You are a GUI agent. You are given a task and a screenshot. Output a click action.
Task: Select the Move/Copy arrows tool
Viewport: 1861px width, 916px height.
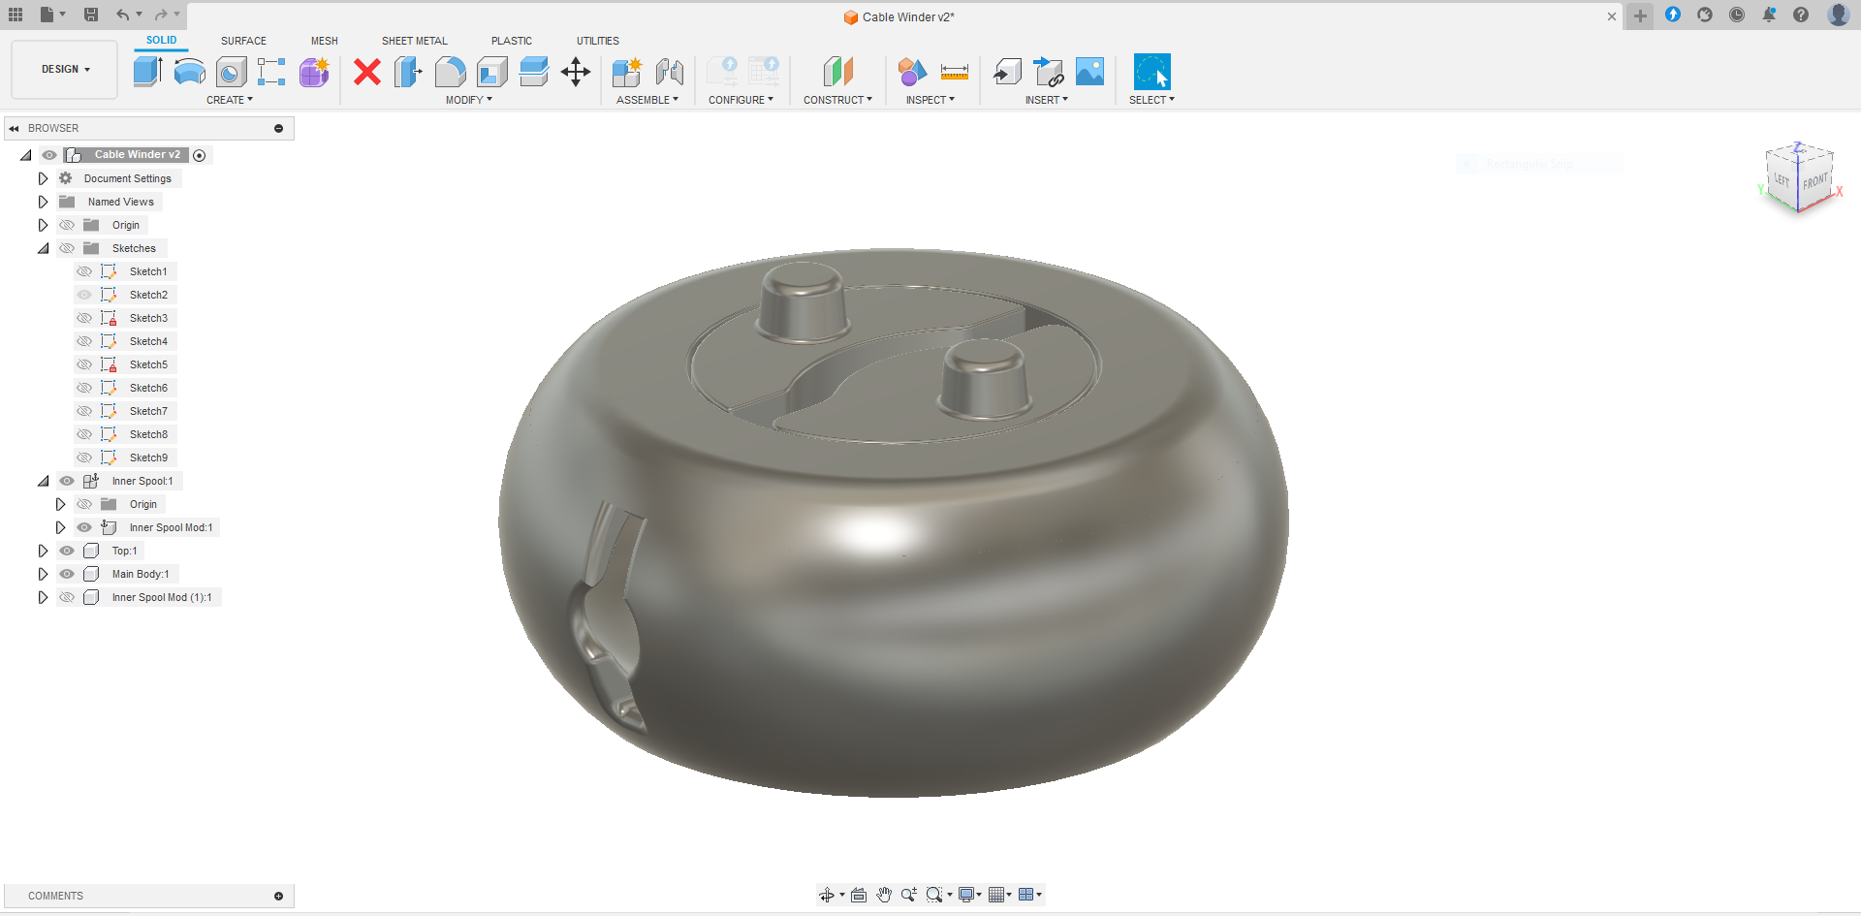tap(576, 72)
